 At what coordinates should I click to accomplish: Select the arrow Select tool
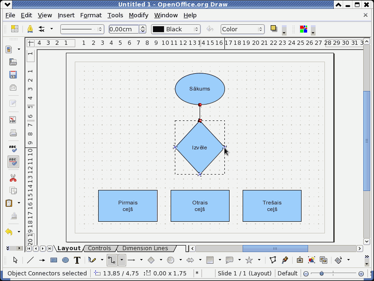(15, 260)
